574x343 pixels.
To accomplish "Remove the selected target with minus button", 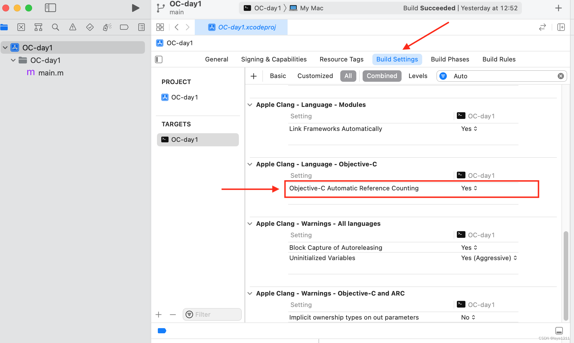I will [173, 315].
